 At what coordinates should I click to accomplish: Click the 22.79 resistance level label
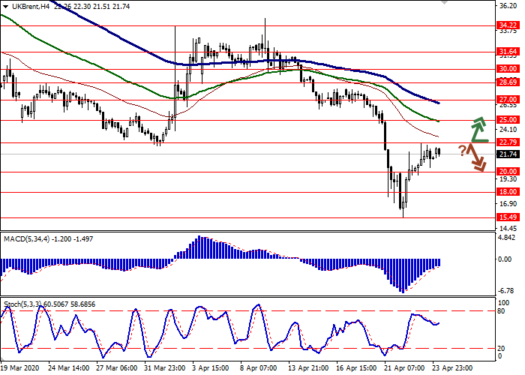click(x=508, y=142)
